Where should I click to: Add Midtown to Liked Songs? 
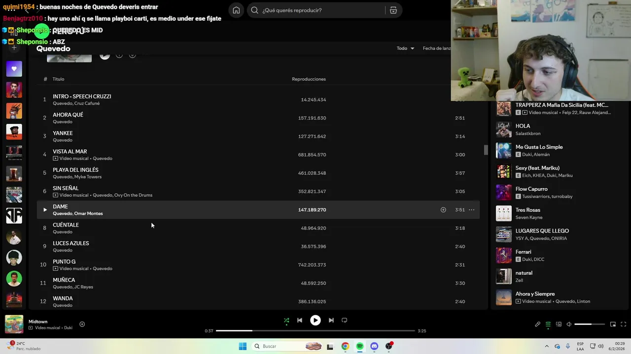pos(82,324)
